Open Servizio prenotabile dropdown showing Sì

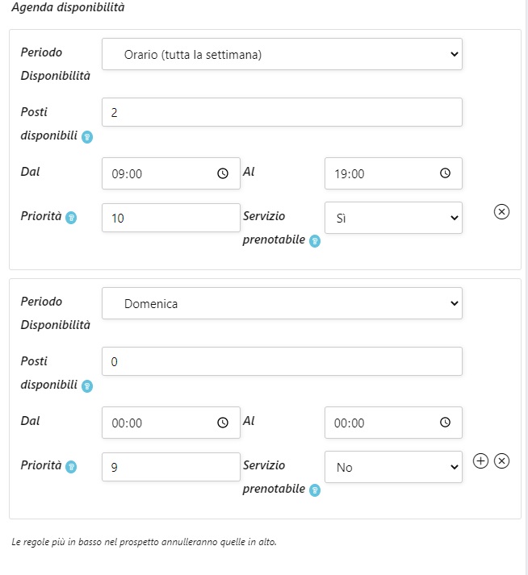(393, 218)
